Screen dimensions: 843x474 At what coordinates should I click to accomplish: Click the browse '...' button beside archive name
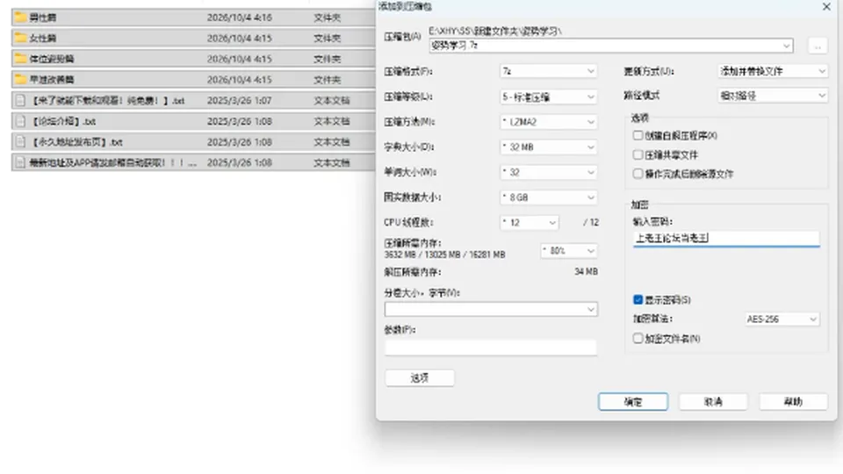pyautogui.click(x=818, y=47)
